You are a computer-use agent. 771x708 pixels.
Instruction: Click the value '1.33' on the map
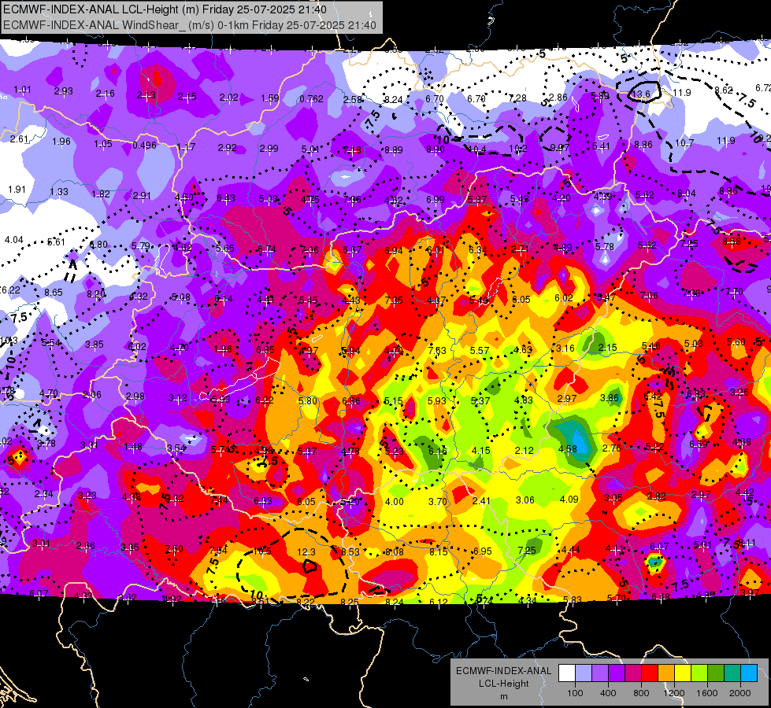[59, 192]
